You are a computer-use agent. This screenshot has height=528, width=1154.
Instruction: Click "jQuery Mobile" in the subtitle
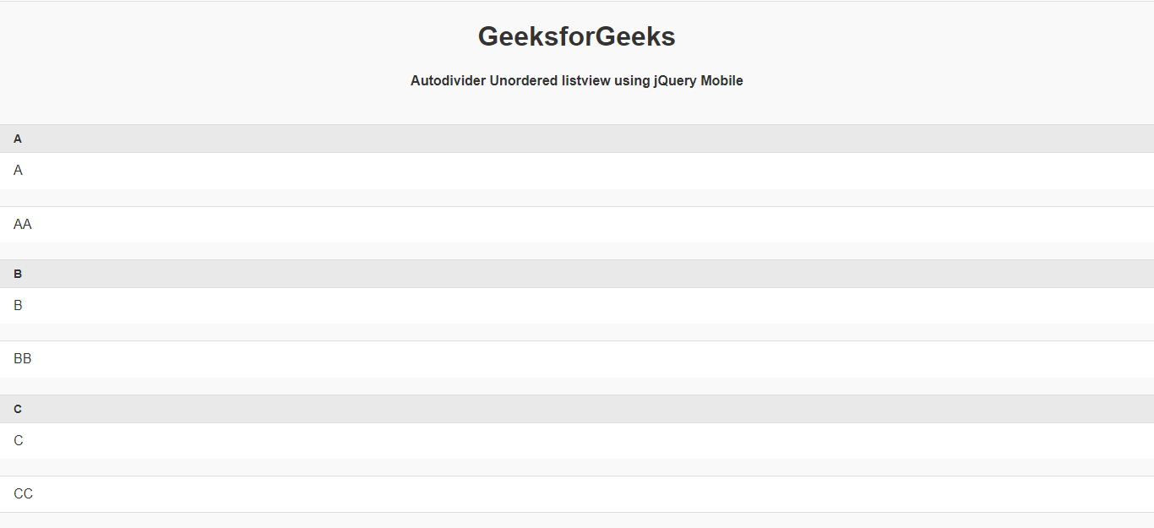click(x=698, y=81)
